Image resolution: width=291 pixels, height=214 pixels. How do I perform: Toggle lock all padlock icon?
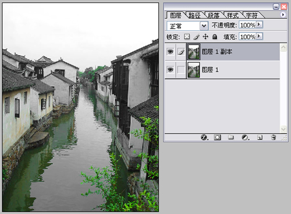pyautogui.click(x=215, y=37)
